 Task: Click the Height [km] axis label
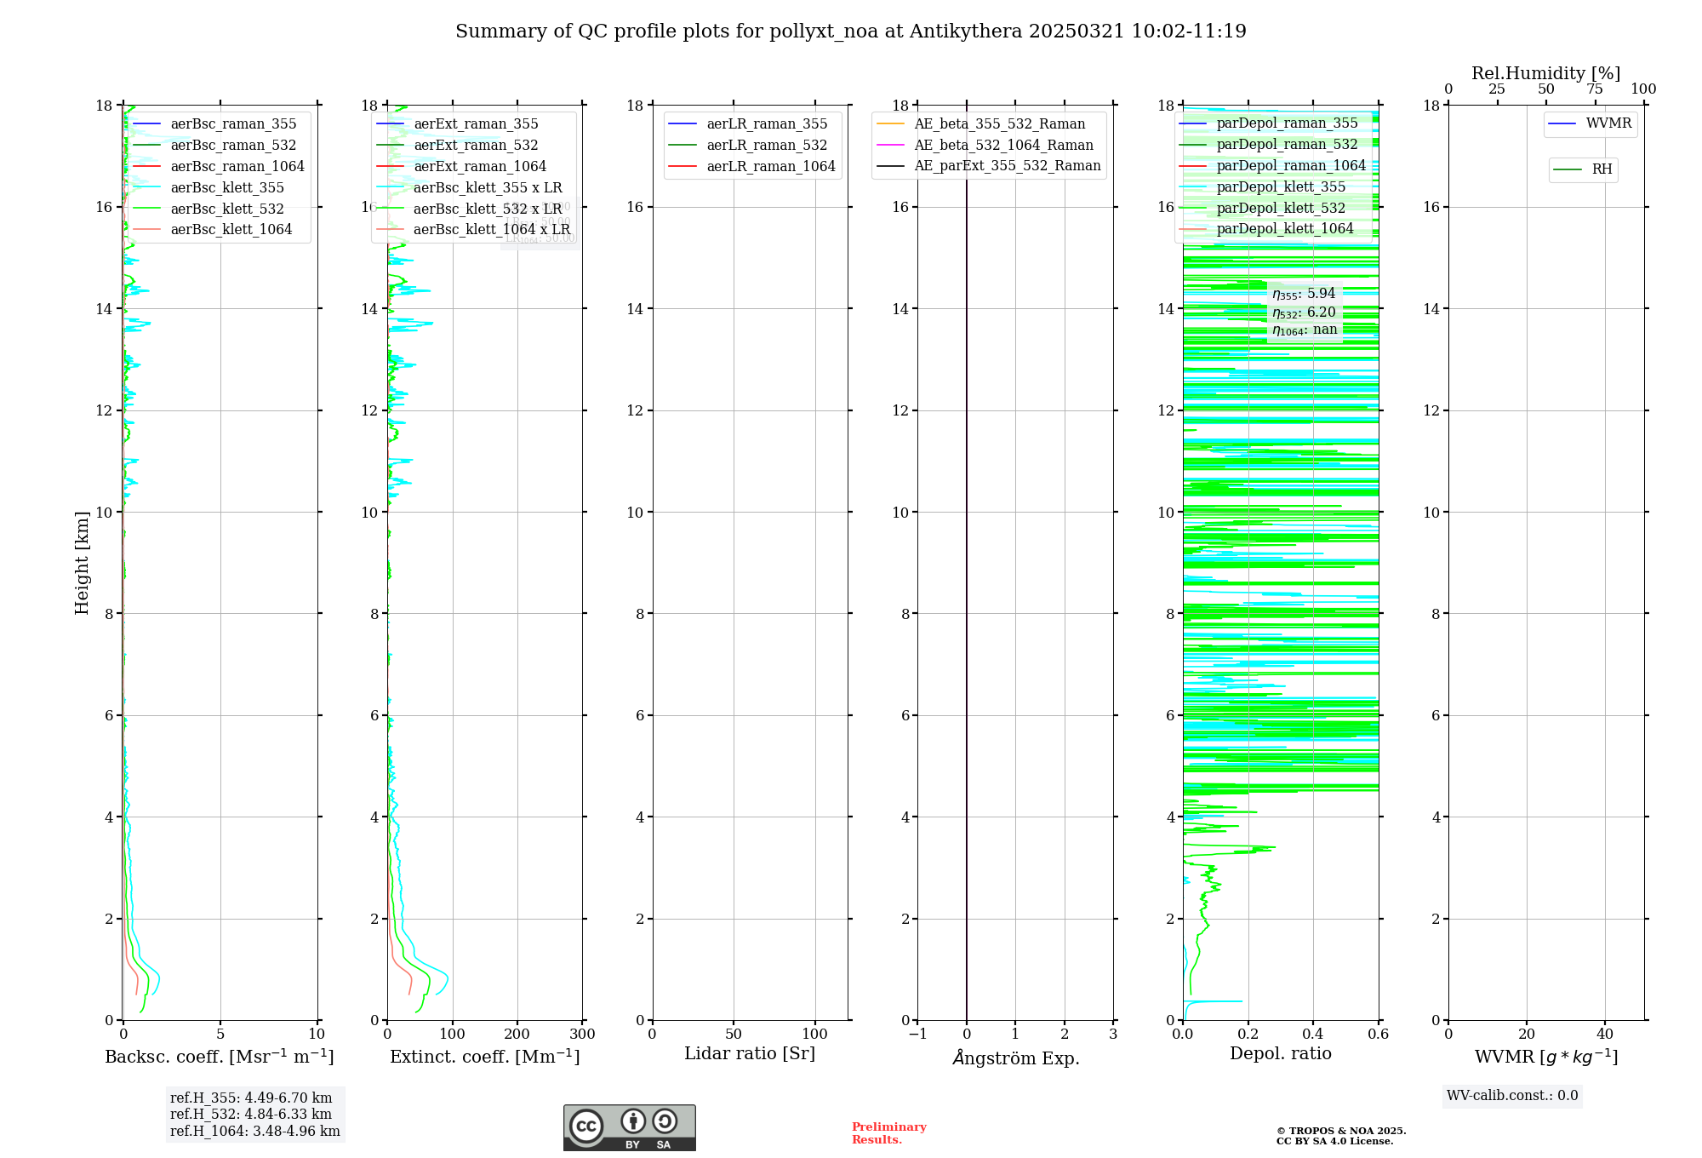click(x=82, y=563)
